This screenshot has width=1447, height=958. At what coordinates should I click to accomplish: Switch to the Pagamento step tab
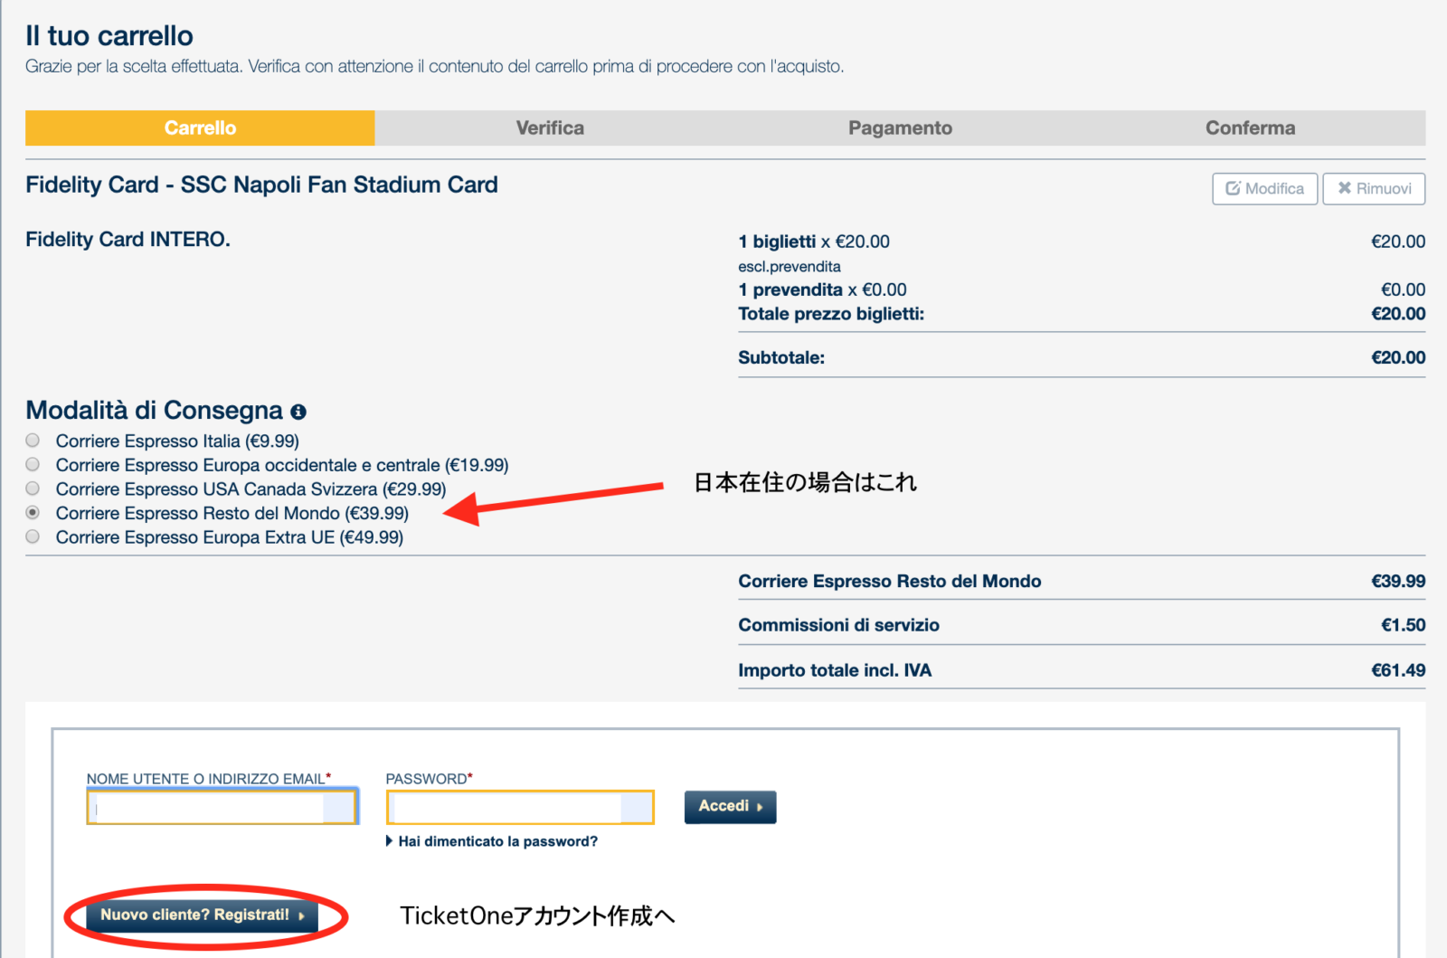900,128
